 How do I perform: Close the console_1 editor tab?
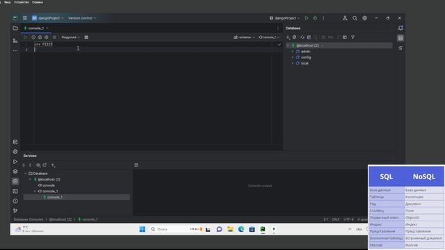47,28
